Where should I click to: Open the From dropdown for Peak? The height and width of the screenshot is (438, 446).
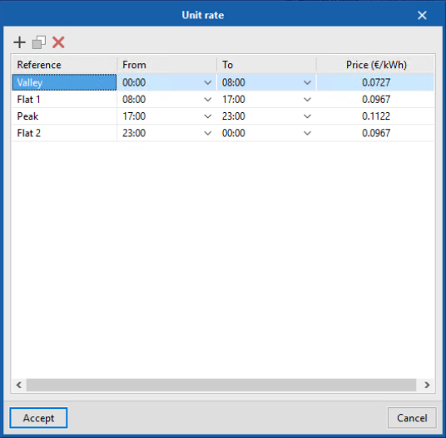[208, 116]
